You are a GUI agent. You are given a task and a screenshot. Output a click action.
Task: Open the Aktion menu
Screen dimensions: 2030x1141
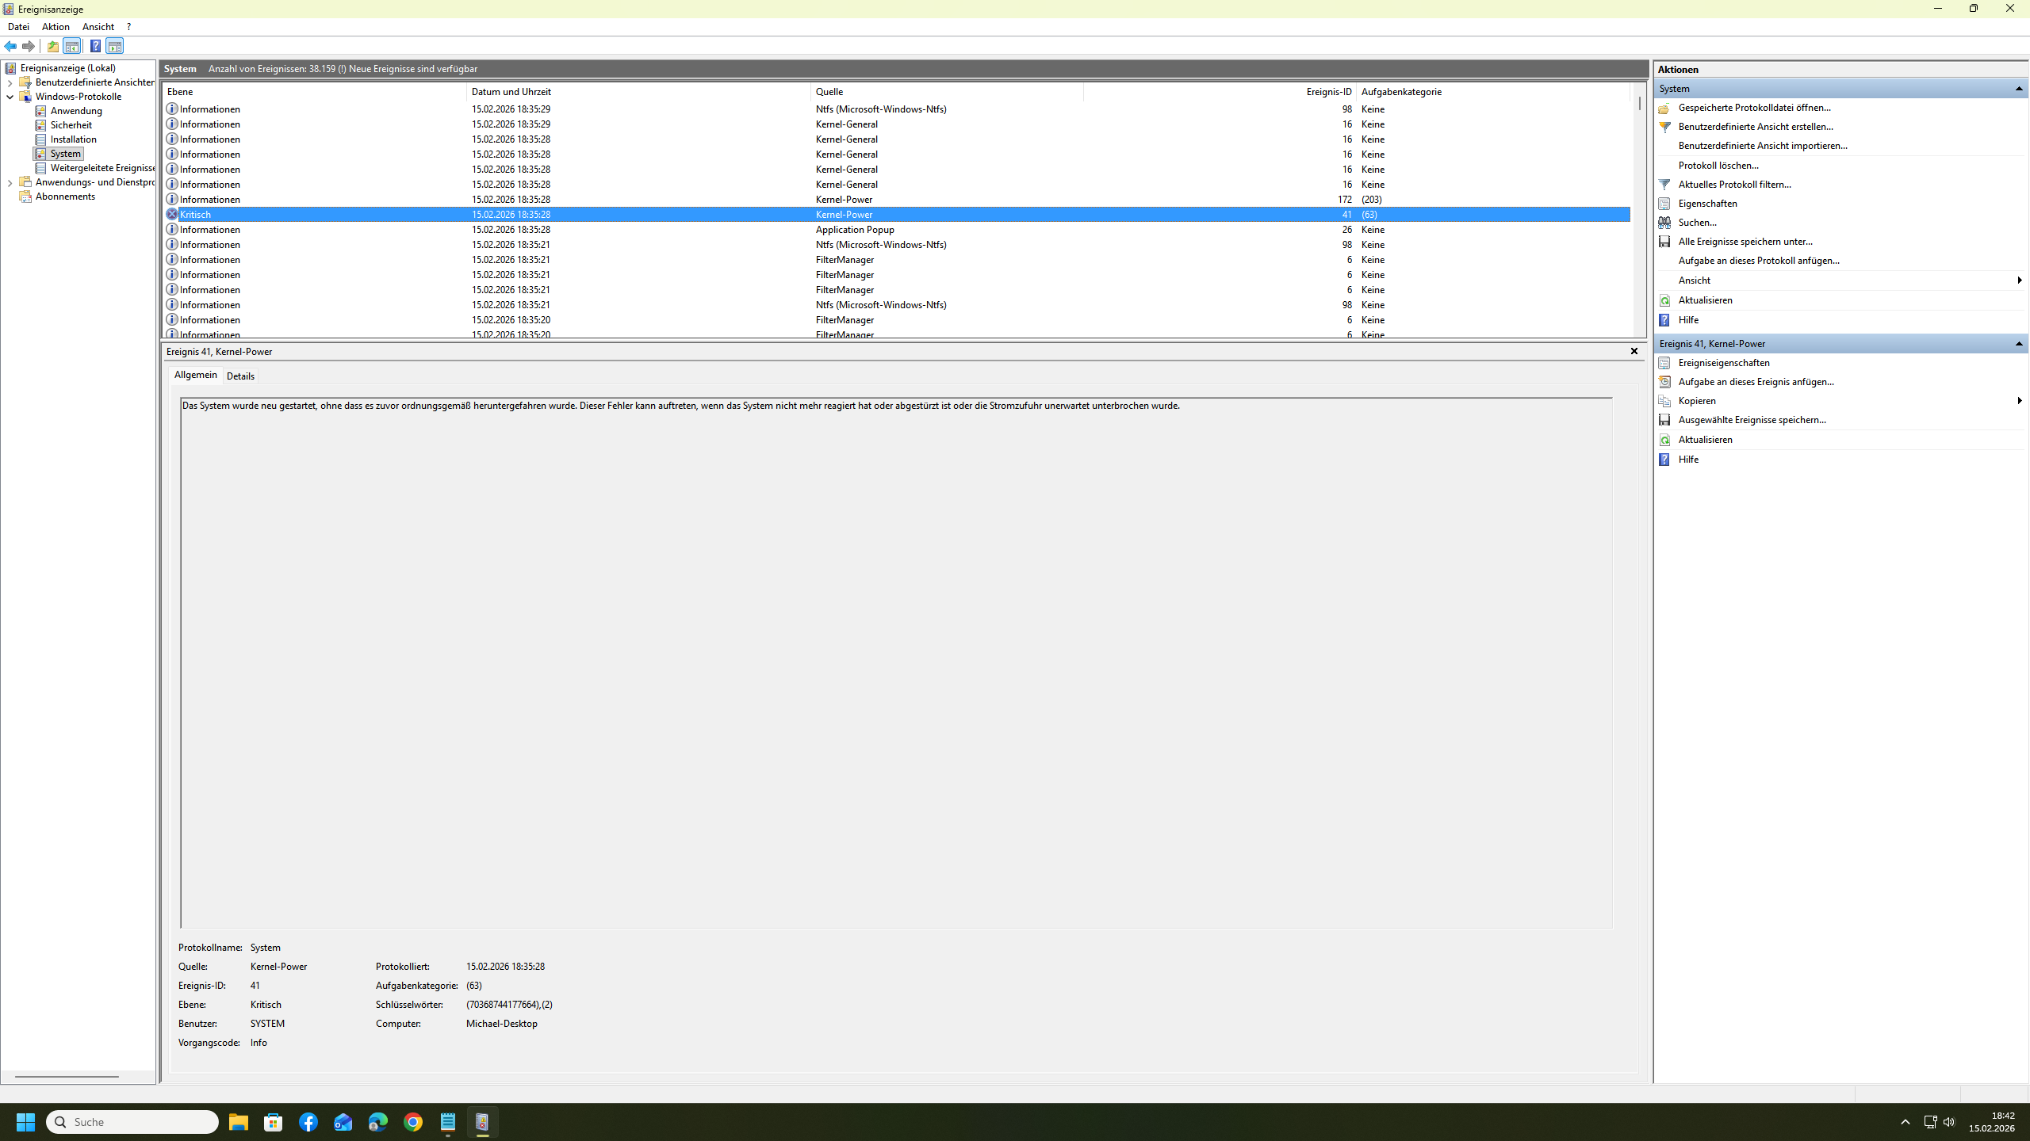pos(56,27)
